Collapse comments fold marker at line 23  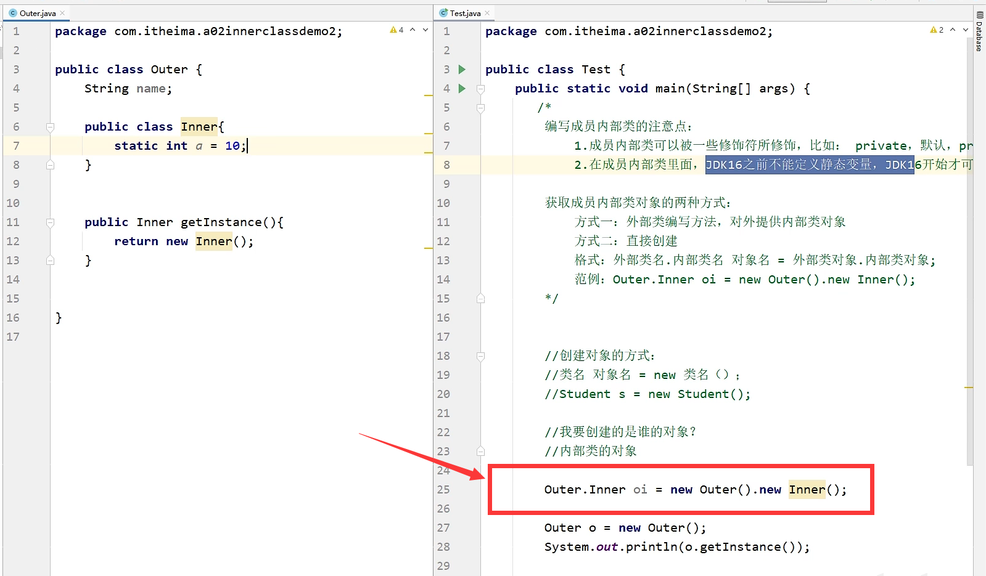(480, 452)
